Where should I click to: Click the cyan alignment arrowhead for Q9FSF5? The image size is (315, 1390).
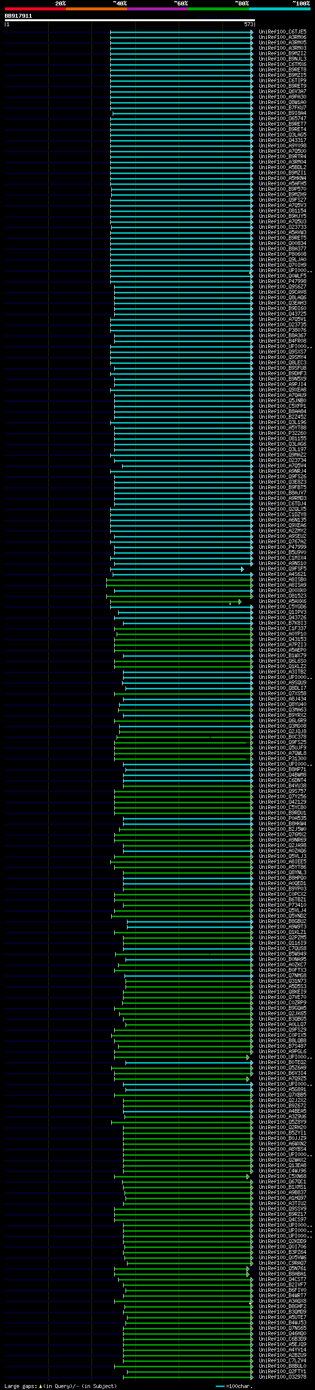pyautogui.click(x=242, y=570)
